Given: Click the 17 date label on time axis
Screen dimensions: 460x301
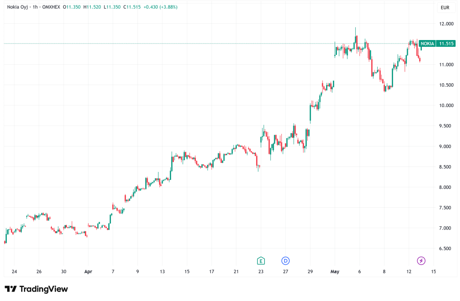Looking at the screenshot, I should tap(212, 272).
